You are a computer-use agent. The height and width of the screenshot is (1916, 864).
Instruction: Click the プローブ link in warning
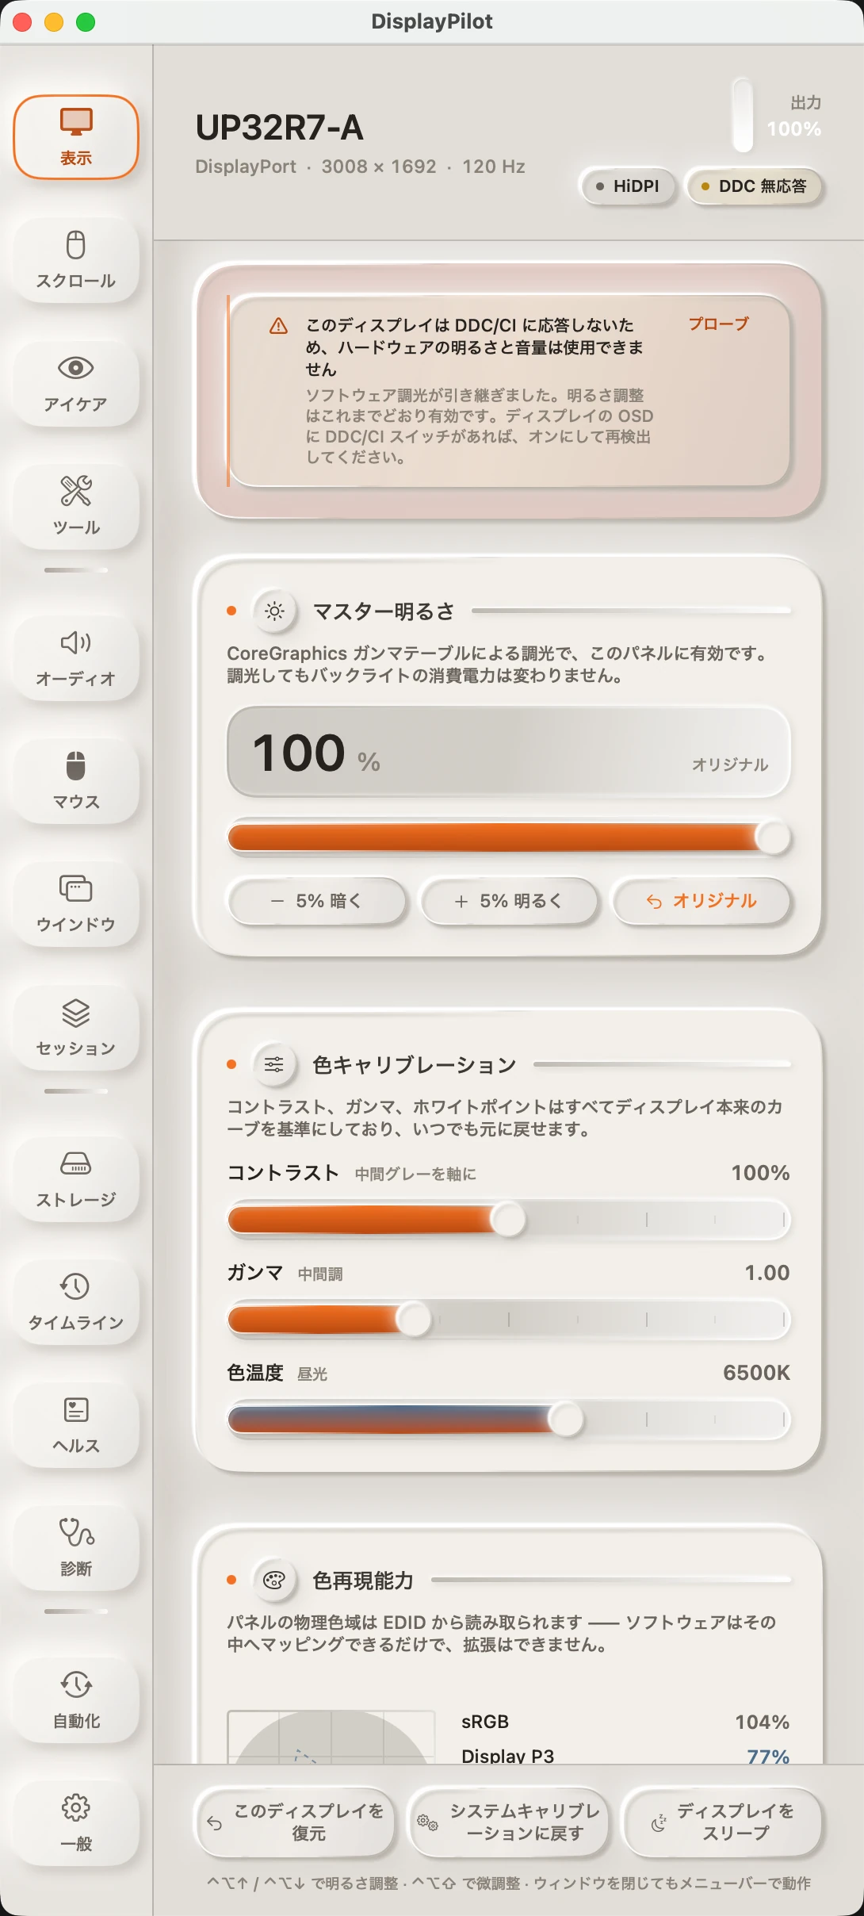click(x=718, y=324)
